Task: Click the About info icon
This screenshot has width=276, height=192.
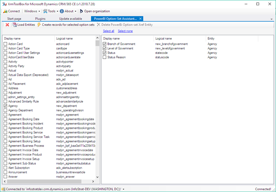Action: click(62, 11)
